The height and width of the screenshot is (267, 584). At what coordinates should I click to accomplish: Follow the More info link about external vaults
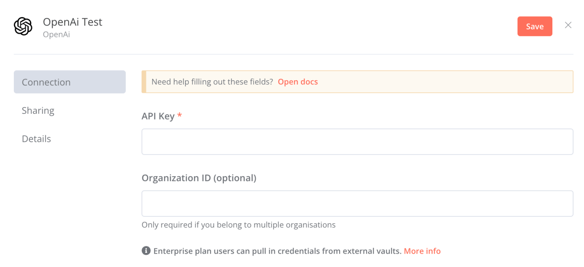click(x=422, y=251)
